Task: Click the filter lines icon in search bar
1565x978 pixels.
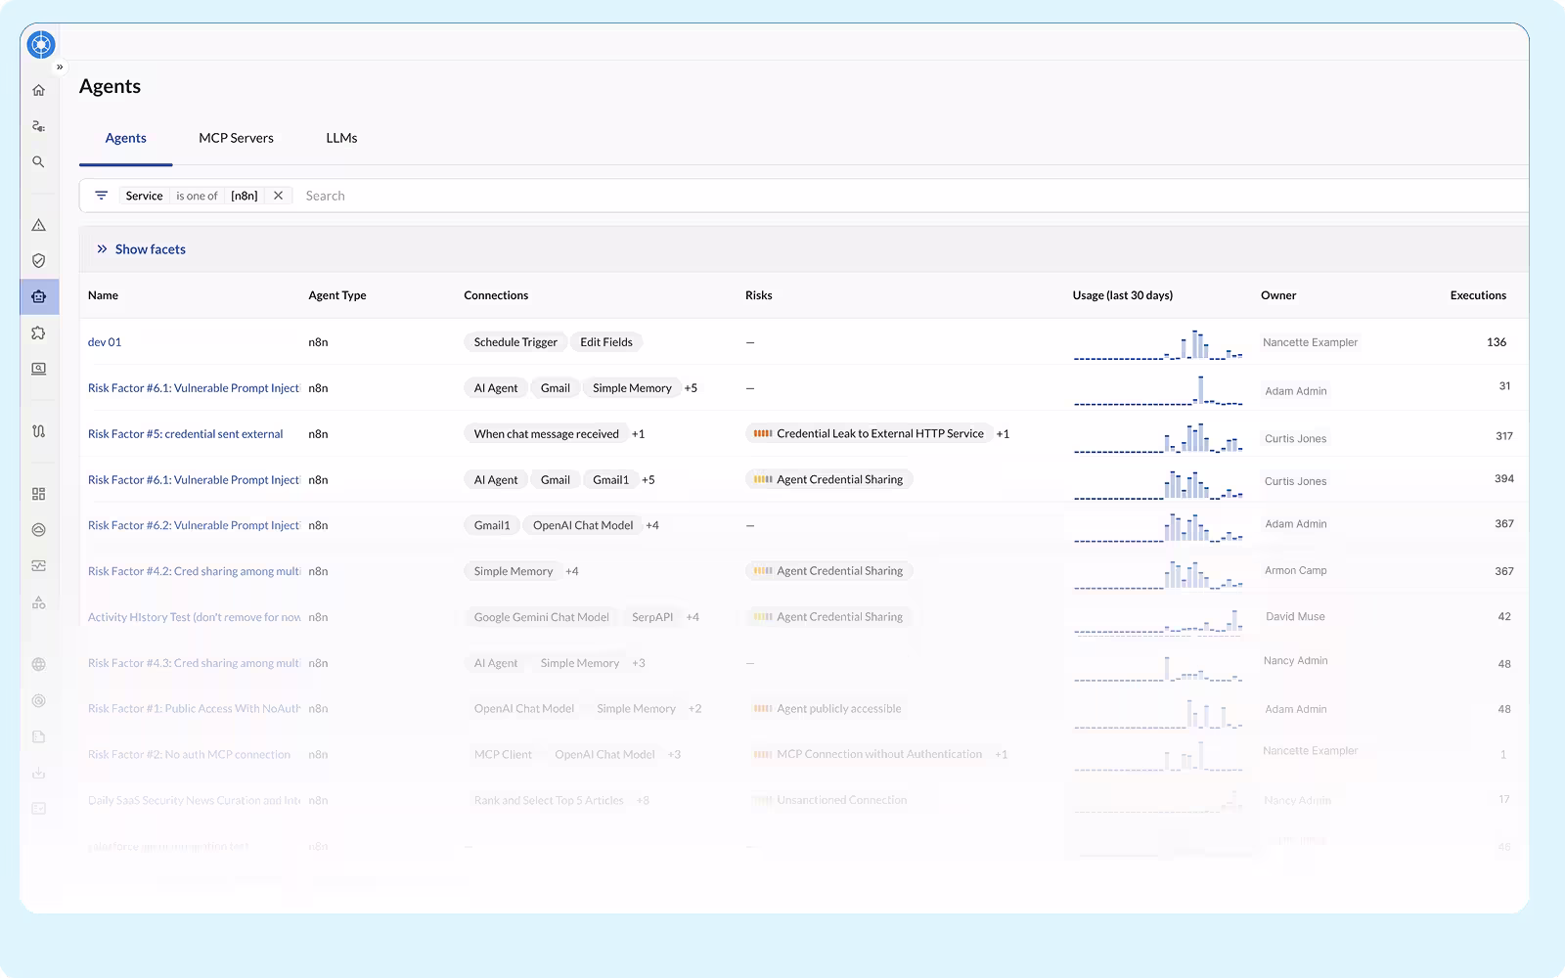Action: point(101,196)
